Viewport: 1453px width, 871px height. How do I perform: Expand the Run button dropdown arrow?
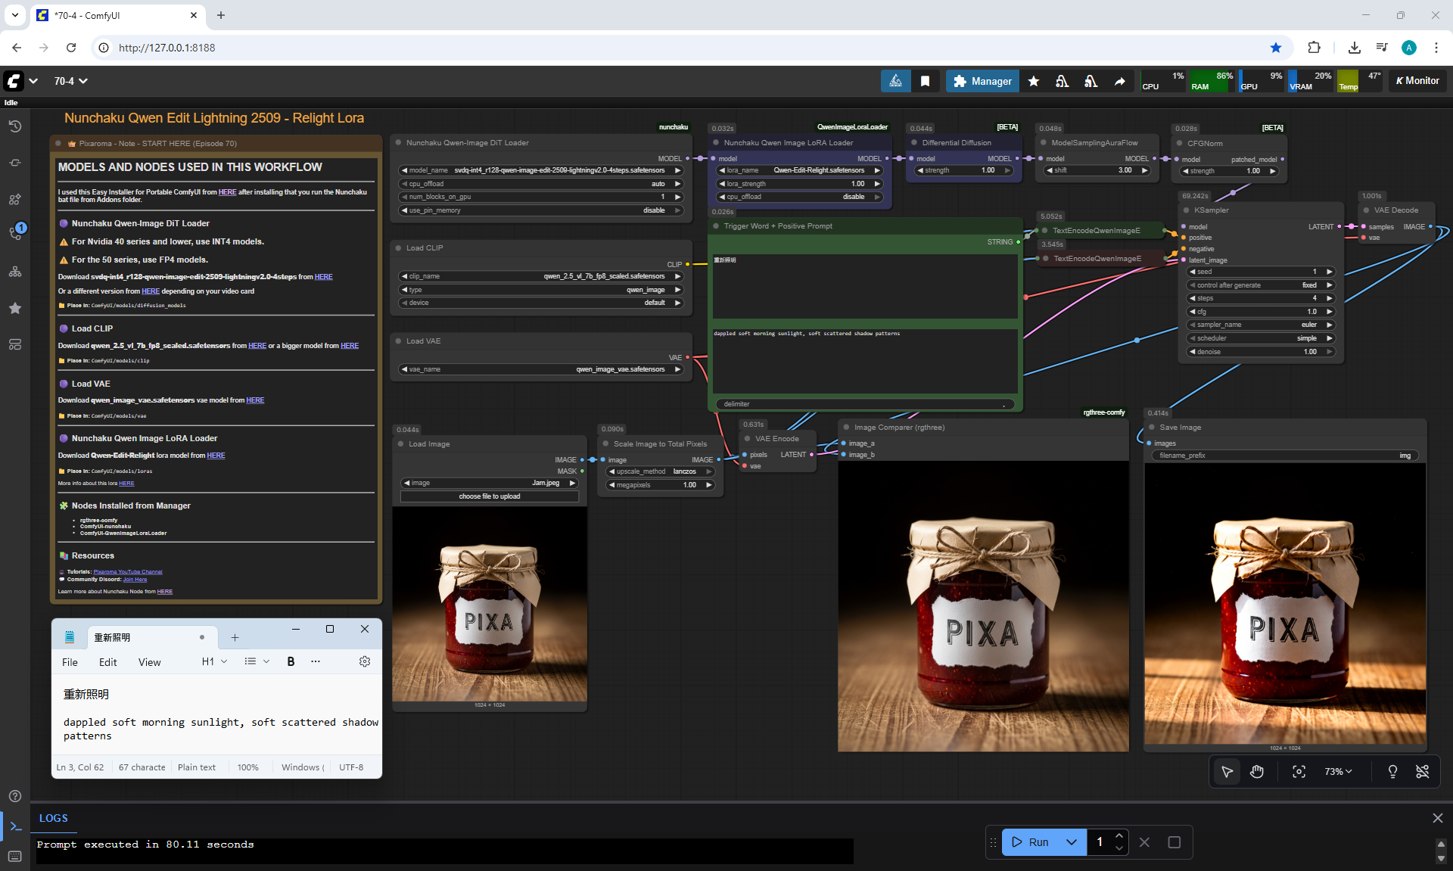[1071, 842]
